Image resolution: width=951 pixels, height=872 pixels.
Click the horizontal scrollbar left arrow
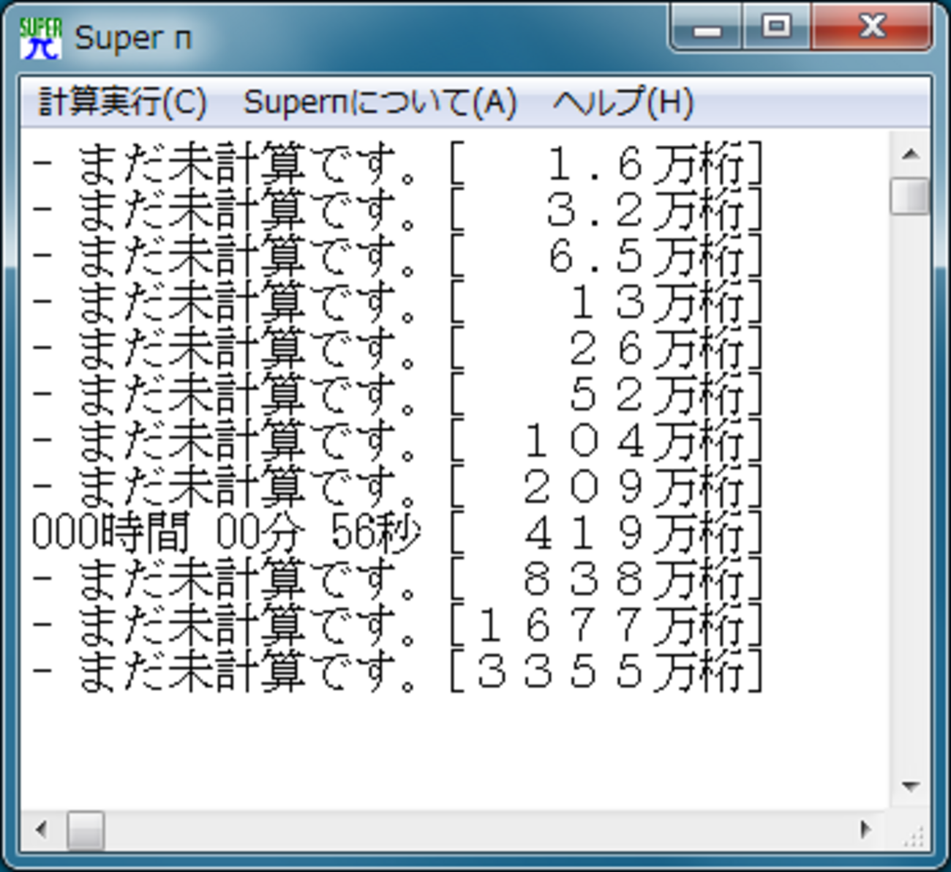42,830
